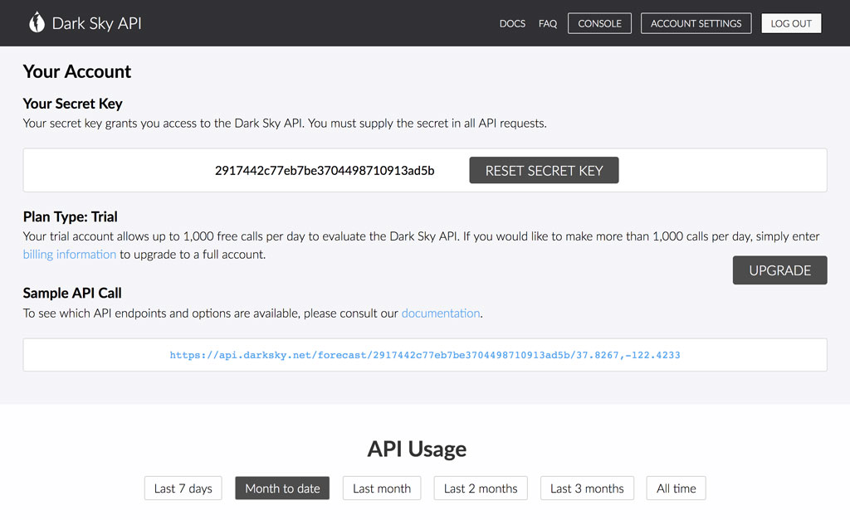The image size is (850, 520).
Task: Click the Dark Sky umbrella logo icon
Action: click(37, 22)
